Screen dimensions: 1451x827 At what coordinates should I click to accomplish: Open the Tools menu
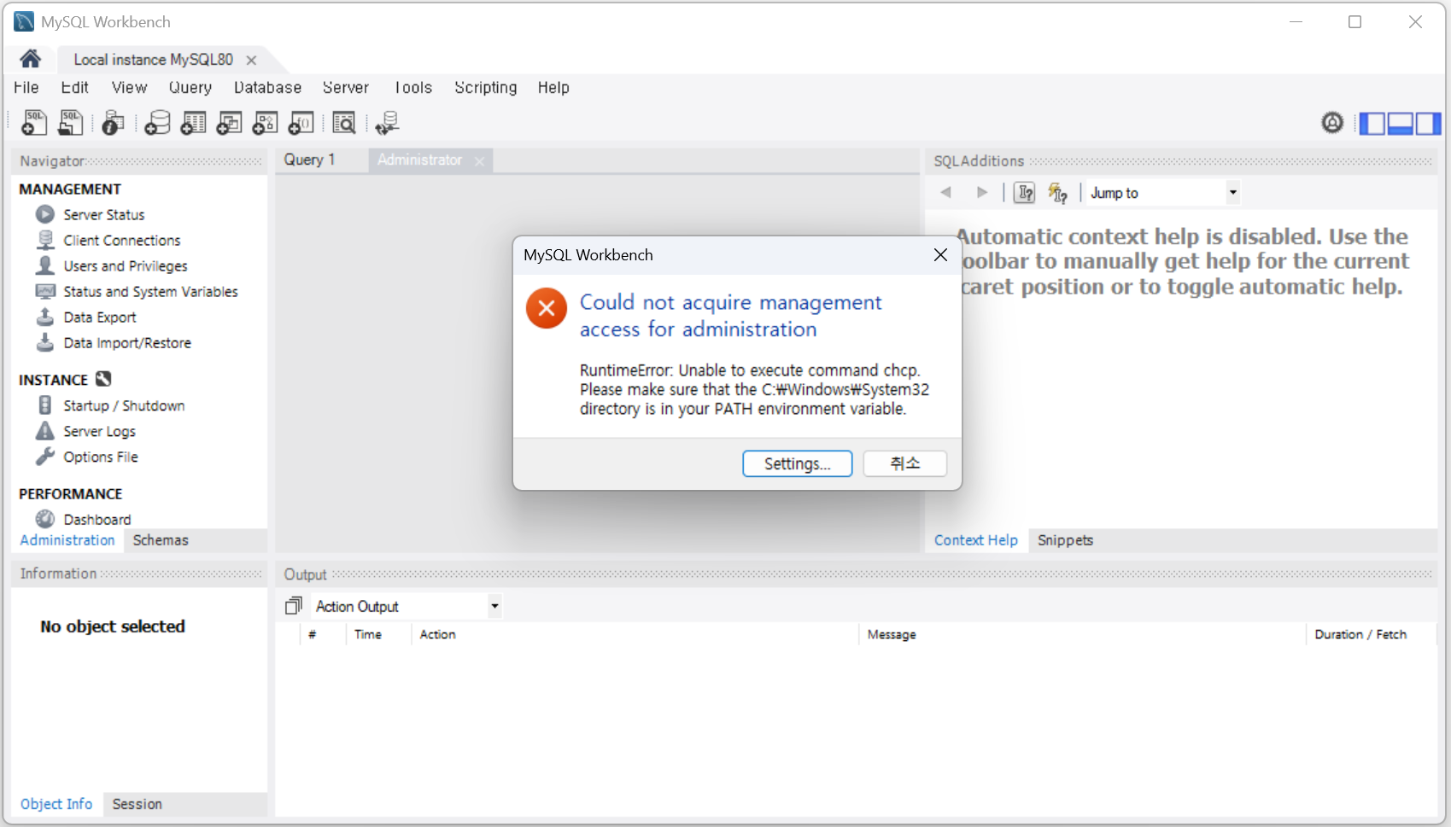click(413, 88)
